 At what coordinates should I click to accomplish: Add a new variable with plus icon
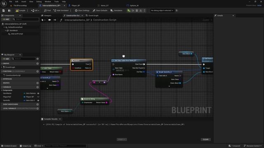coord(38,87)
